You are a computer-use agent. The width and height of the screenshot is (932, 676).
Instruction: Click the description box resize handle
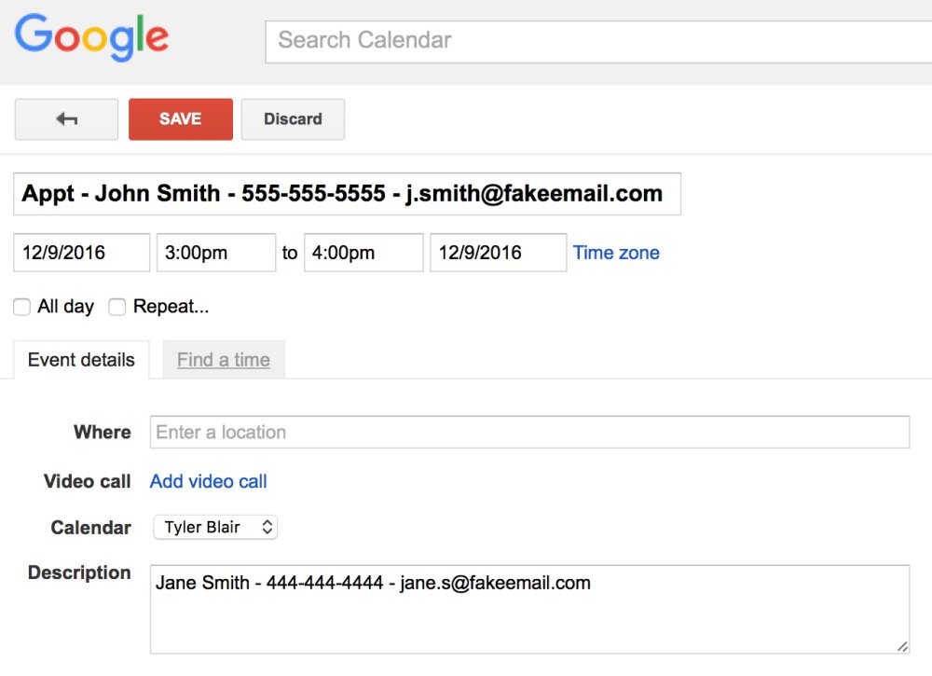click(902, 646)
